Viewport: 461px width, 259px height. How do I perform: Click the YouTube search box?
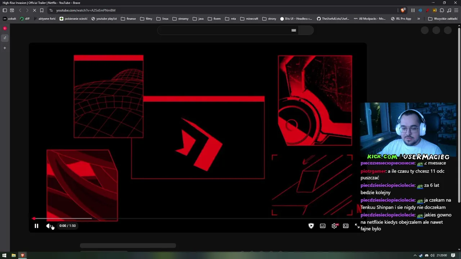click(228, 31)
